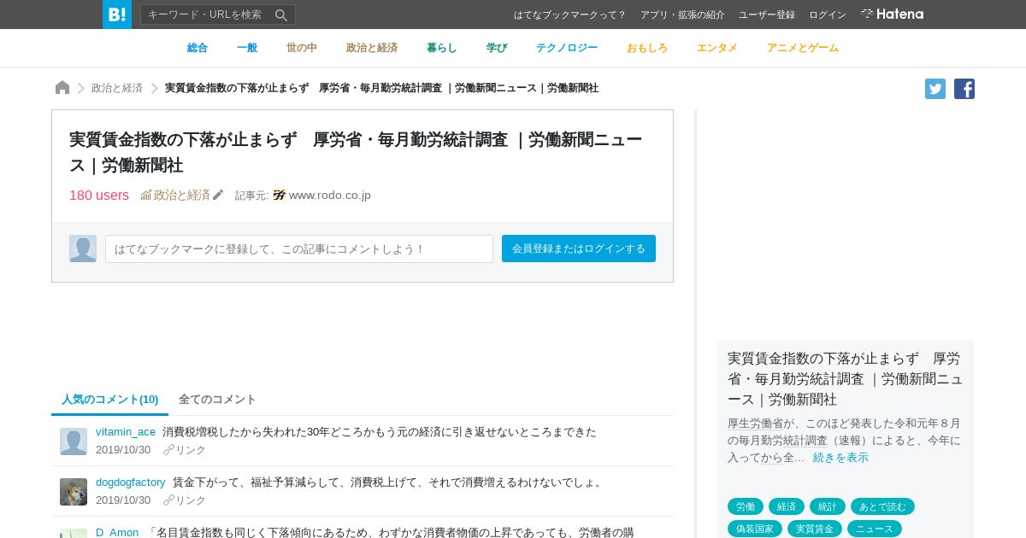This screenshot has width=1026, height=538.
Task: Click 政治と経済 in the breadcrumb
Action: (117, 88)
